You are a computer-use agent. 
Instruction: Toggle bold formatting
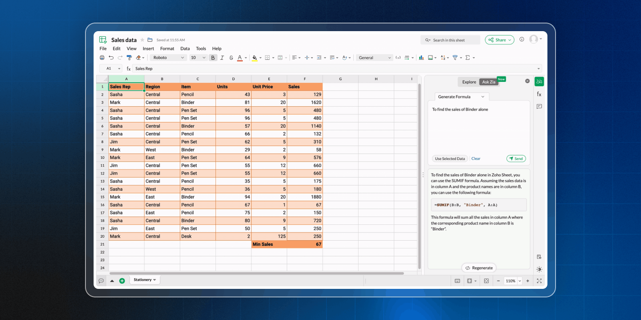(213, 58)
